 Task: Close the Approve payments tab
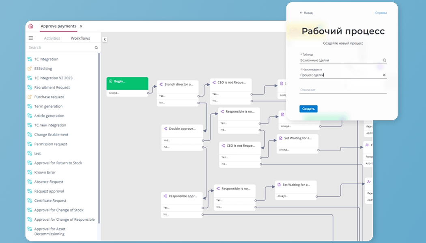pyautogui.click(x=81, y=26)
